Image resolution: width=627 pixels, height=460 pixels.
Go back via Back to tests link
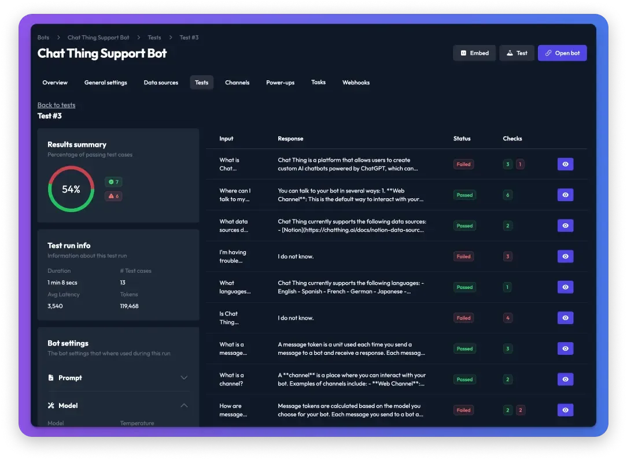pos(56,105)
